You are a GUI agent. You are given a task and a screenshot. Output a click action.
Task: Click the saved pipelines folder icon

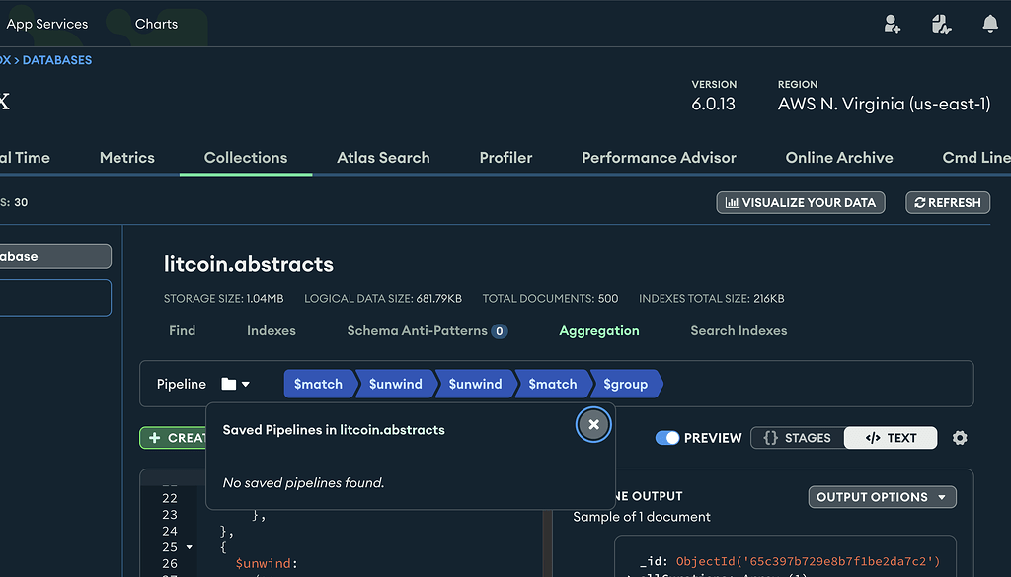pyautogui.click(x=230, y=385)
